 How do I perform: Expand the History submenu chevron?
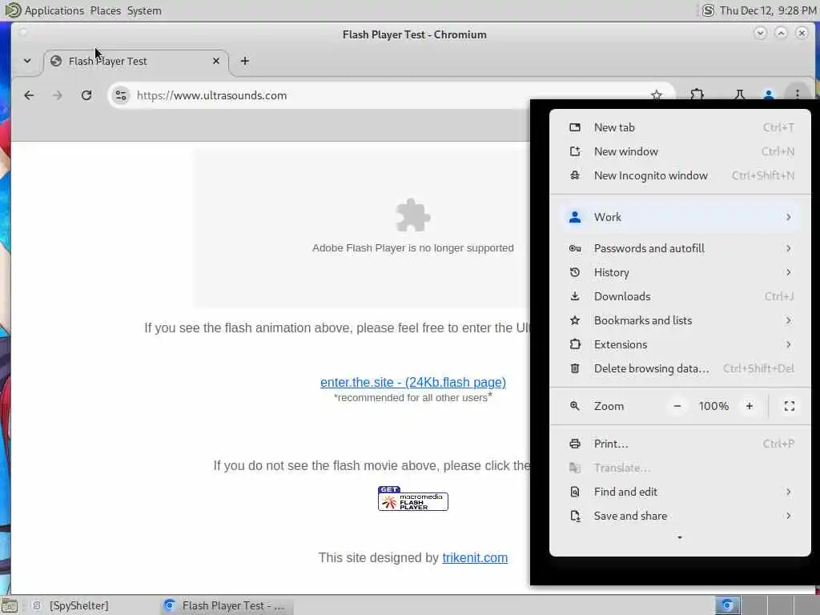788,272
